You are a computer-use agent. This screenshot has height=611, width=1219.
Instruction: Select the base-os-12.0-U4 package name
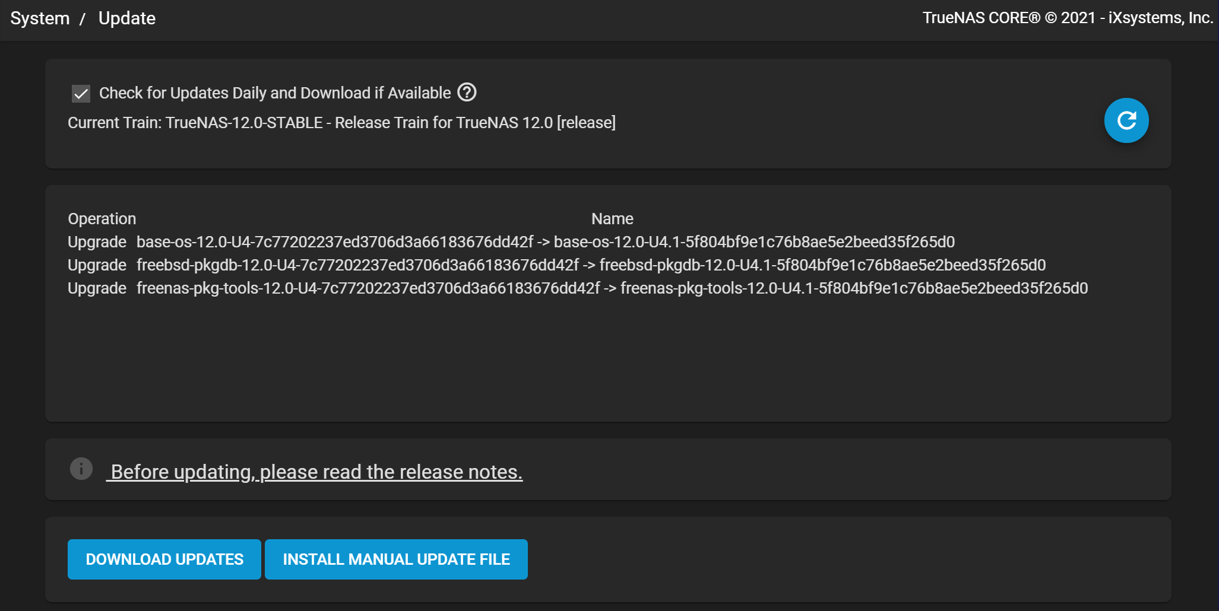[x=335, y=242]
